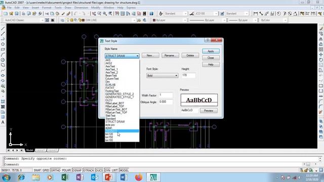
Task: Click the Save icon in standard toolbar
Action: coord(17,14)
